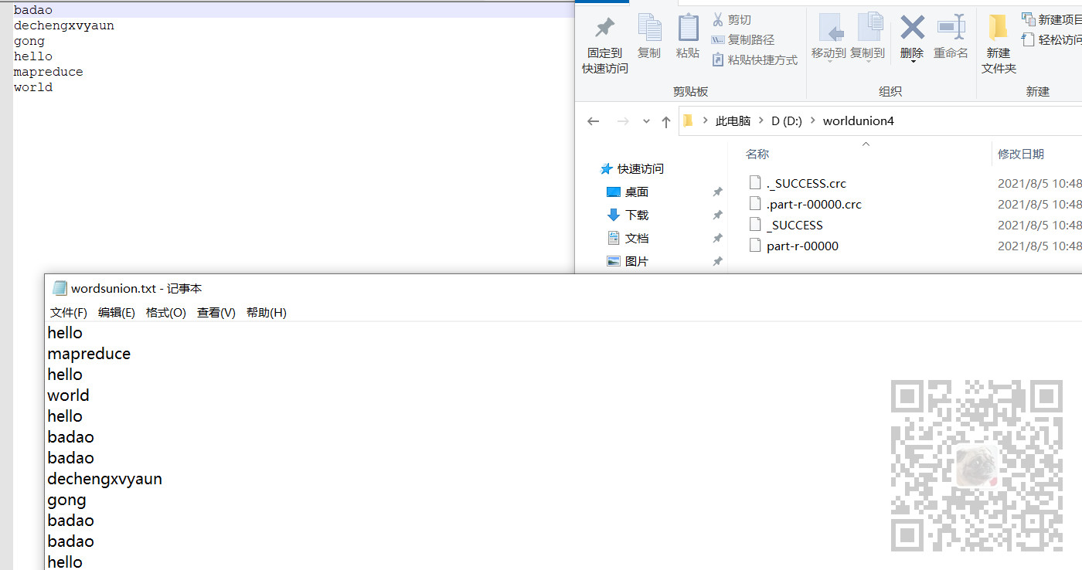Select file .part-r-00000.crc
1082x570 pixels.
(x=814, y=204)
